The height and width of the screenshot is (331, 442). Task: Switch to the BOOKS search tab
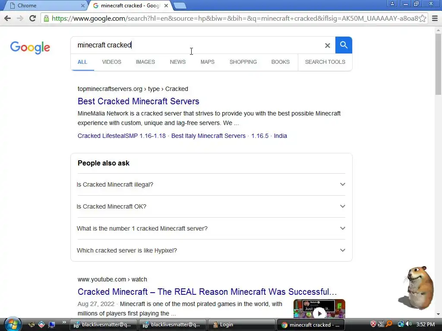tap(280, 62)
